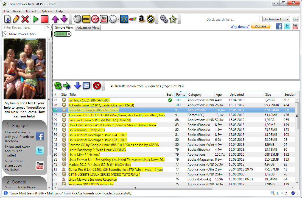Select kali linux 1.0.2 i386 row
Screen dimensions: 302x198
(174, 100)
